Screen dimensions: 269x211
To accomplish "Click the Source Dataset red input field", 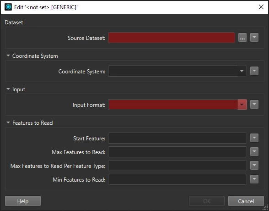I will [172, 38].
